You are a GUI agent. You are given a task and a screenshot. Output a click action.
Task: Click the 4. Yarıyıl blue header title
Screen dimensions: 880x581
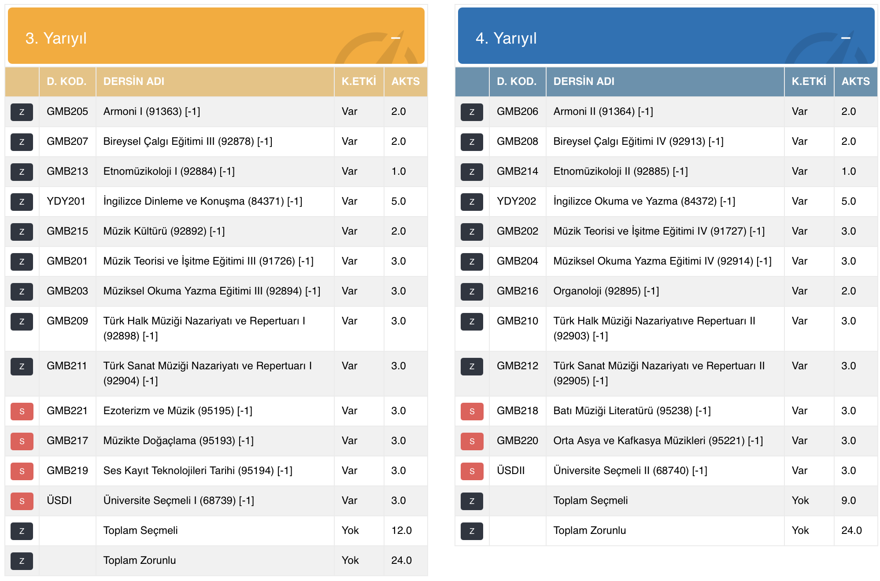click(506, 38)
